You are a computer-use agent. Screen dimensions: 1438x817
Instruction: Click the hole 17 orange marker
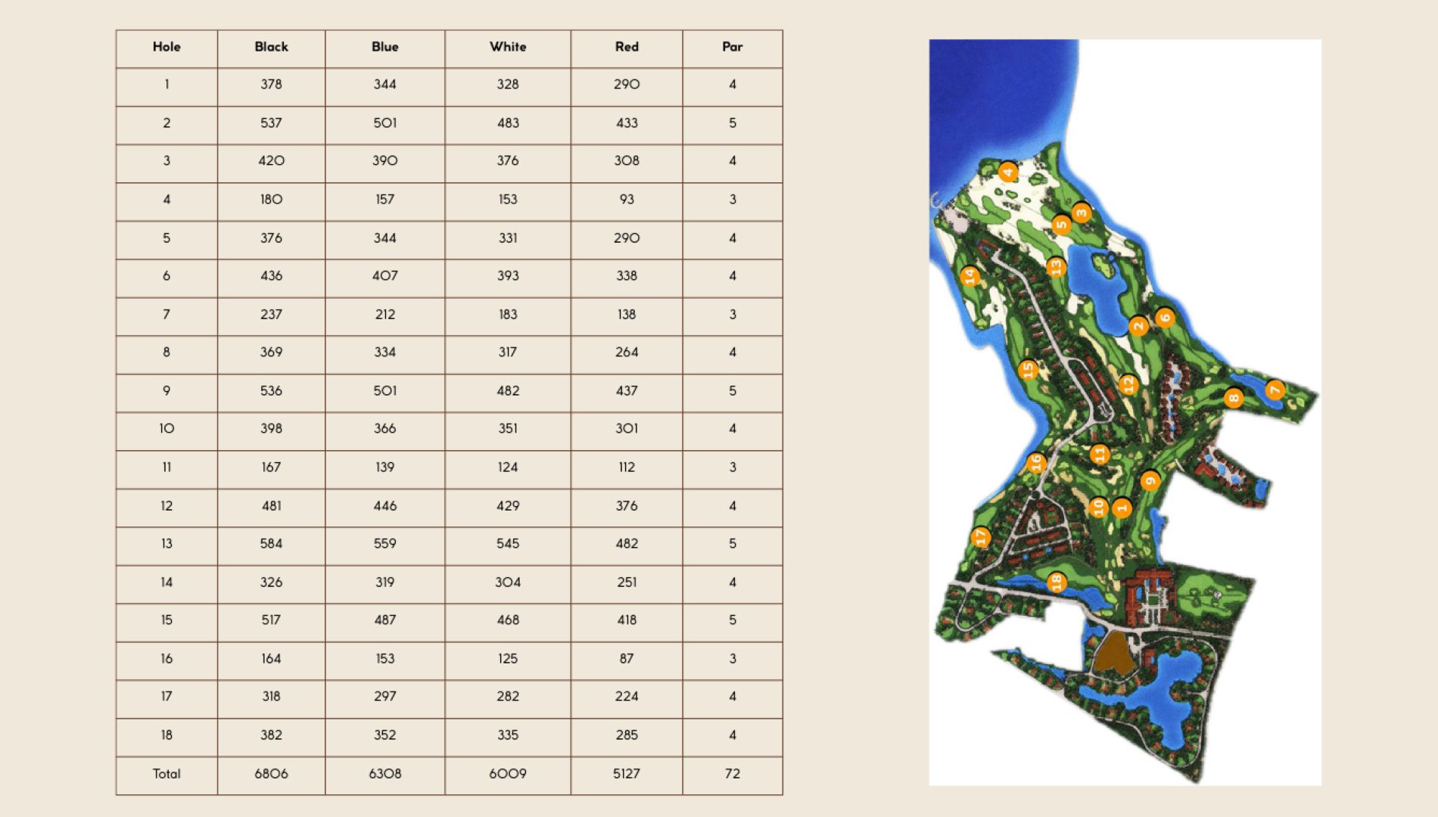[981, 537]
